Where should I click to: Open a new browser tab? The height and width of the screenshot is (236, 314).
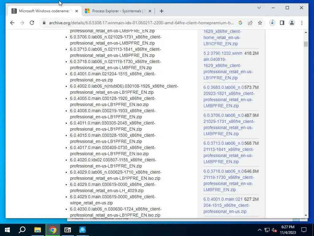pos(162,11)
